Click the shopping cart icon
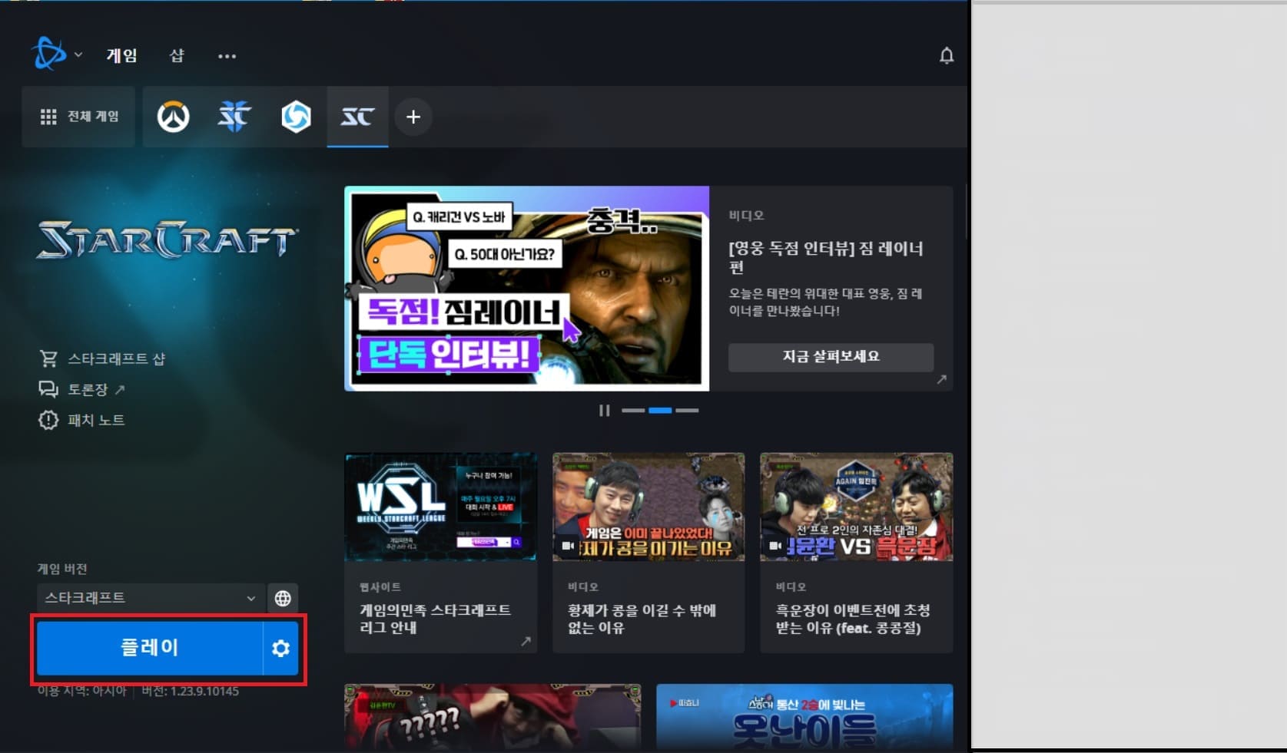This screenshot has height=753, width=1287. pos(48,358)
